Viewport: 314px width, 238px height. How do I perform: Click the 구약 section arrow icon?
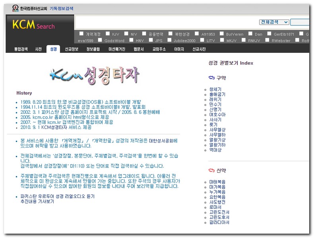click(x=211, y=78)
